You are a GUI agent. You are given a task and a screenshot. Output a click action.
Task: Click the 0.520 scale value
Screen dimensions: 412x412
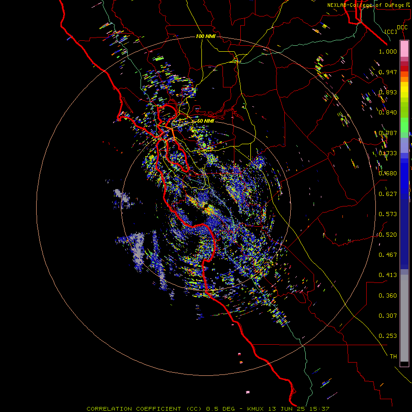click(x=388, y=235)
